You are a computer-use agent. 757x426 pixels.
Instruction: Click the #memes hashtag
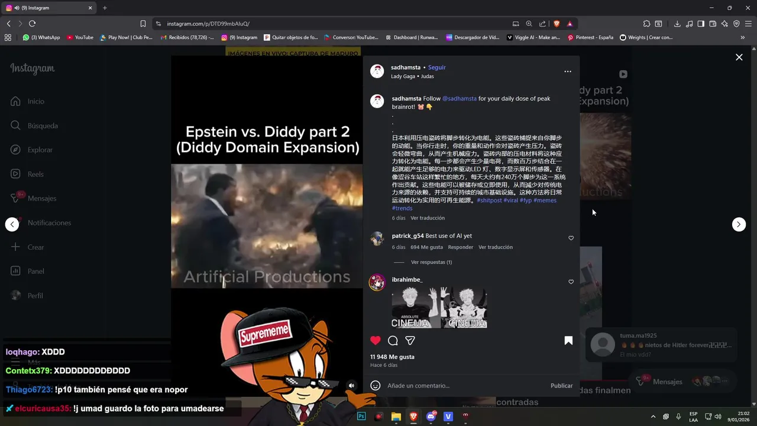pos(545,201)
